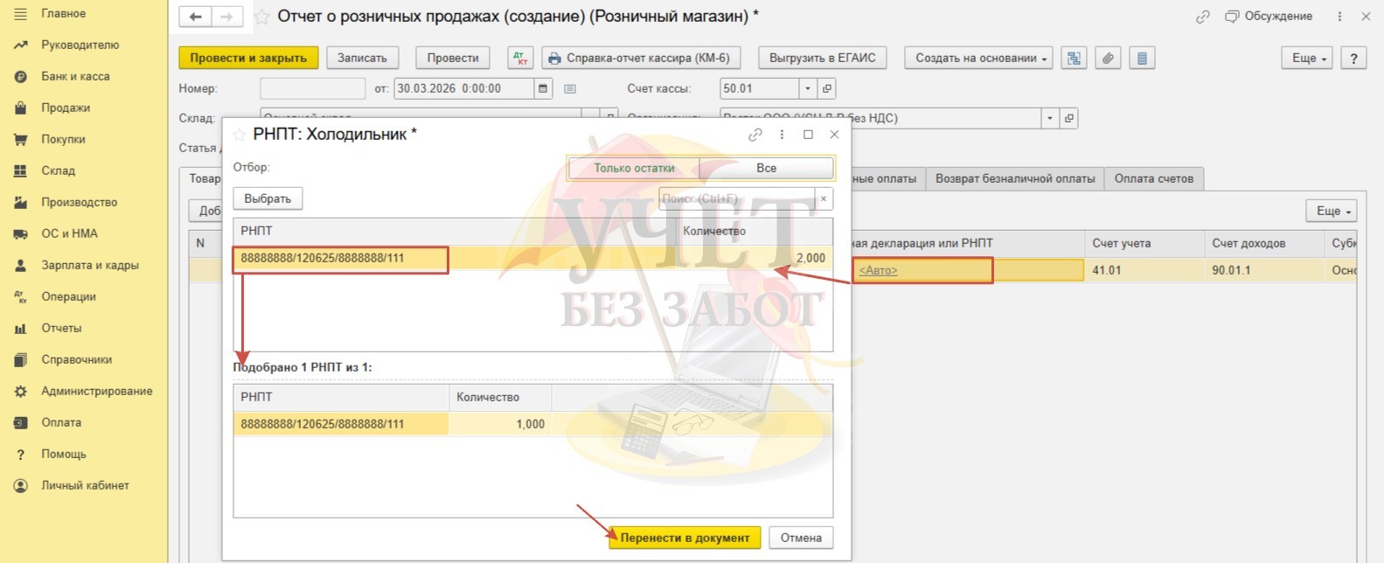The height and width of the screenshot is (563, 1384).
Task: Click the РНПТ column header in the lower list
Action: (341, 397)
